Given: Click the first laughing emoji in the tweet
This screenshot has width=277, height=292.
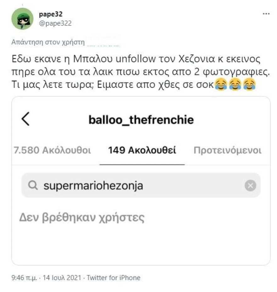Looking at the screenshot, I should click(x=221, y=85).
